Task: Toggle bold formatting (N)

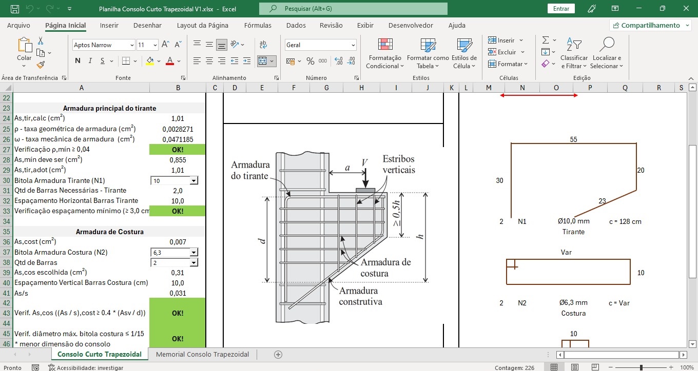Action: 78,61
